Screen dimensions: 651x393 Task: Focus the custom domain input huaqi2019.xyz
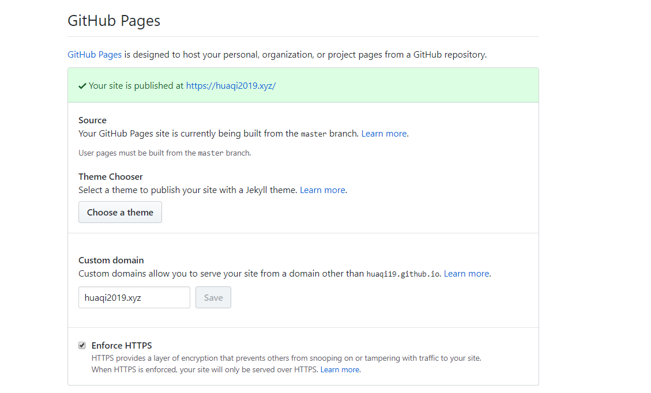[134, 297]
